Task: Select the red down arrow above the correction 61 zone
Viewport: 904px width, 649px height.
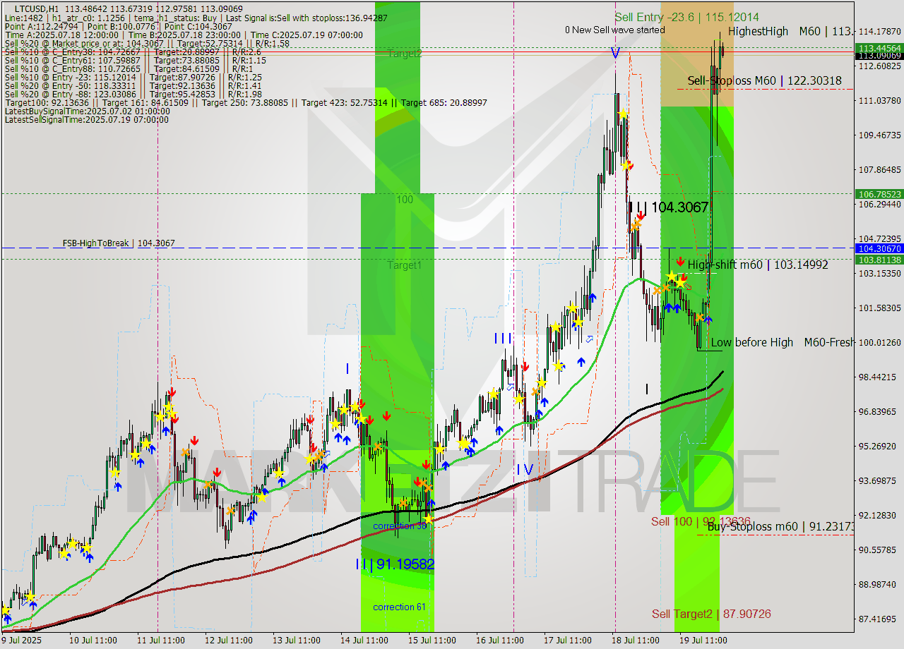Action: 387,416
